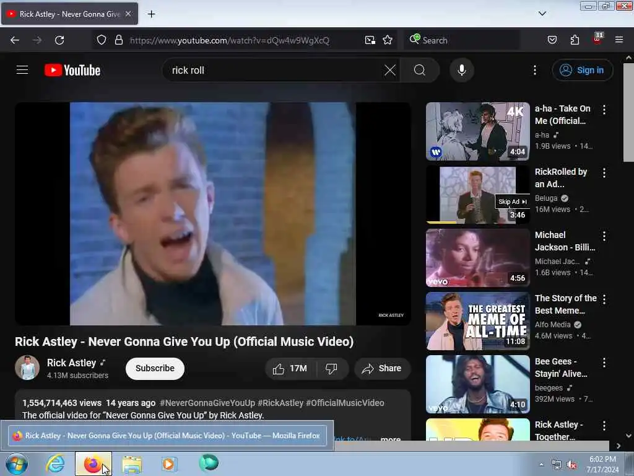Go back to the previous page

point(15,40)
